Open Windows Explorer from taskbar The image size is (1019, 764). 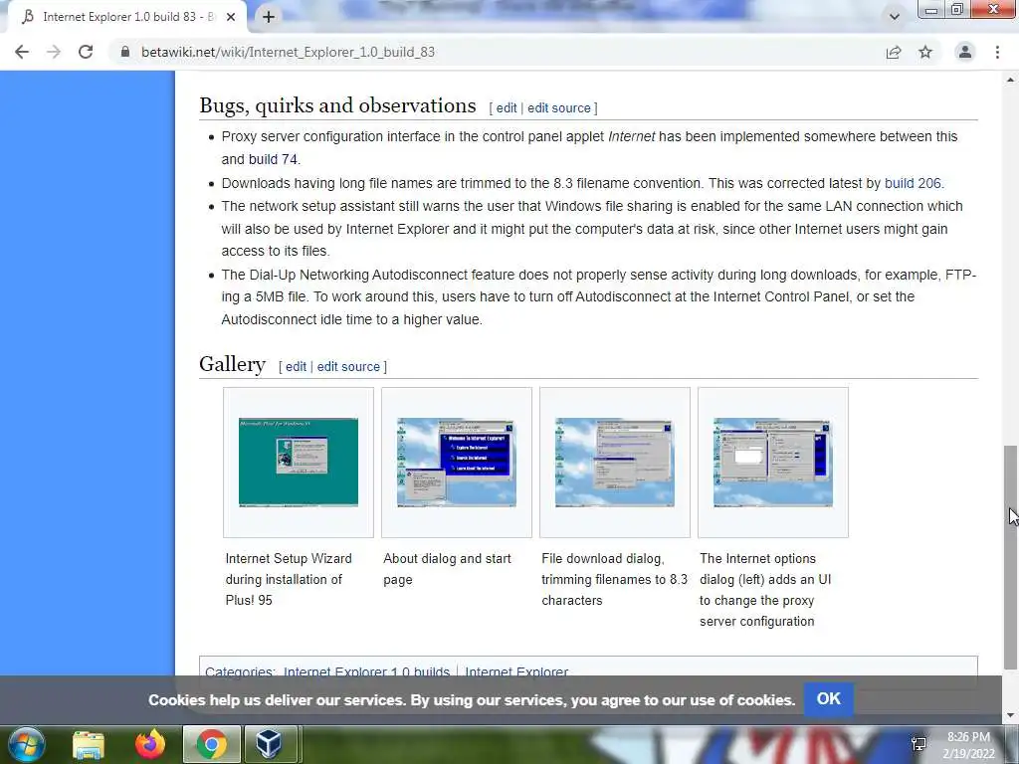(x=89, y=744)
